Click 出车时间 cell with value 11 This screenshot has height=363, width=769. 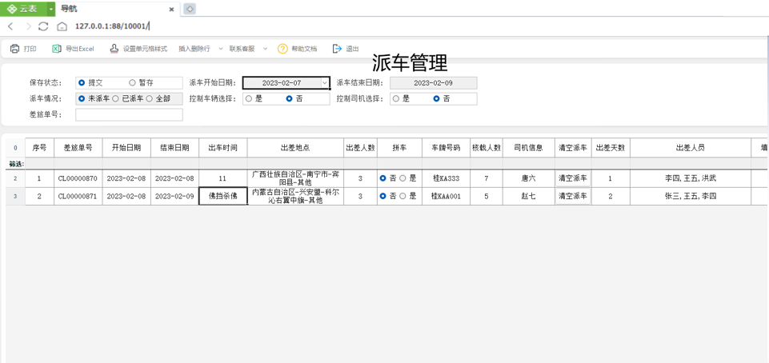pyautogui.click(x=223, y=178)
